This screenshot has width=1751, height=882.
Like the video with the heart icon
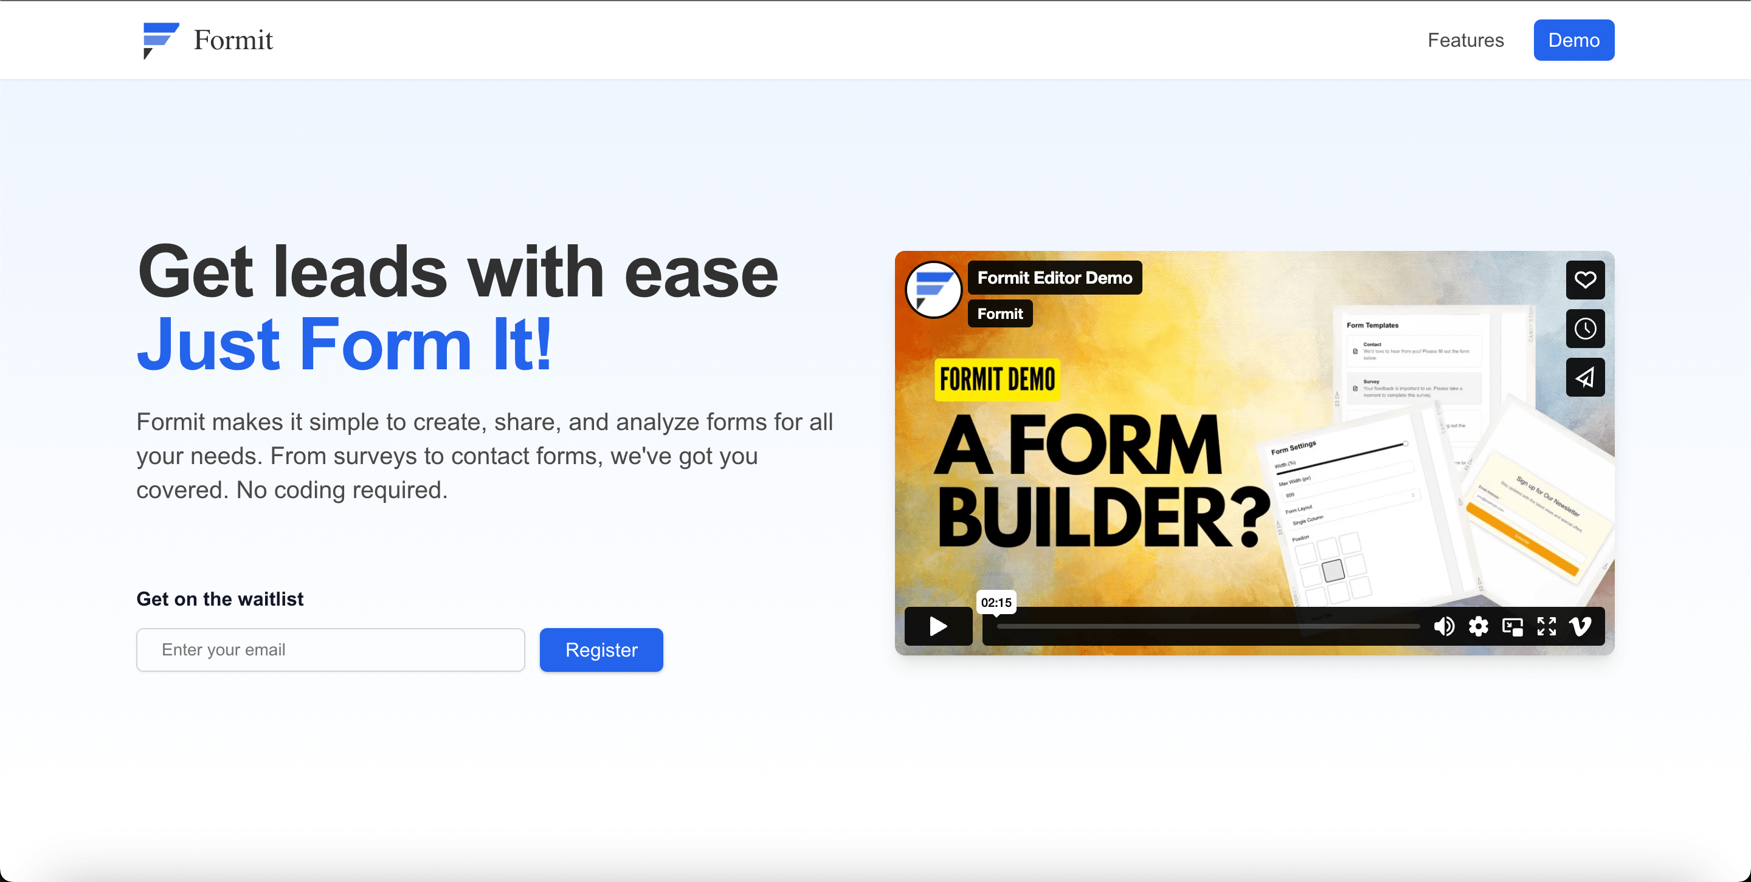tap(1585, 280)
